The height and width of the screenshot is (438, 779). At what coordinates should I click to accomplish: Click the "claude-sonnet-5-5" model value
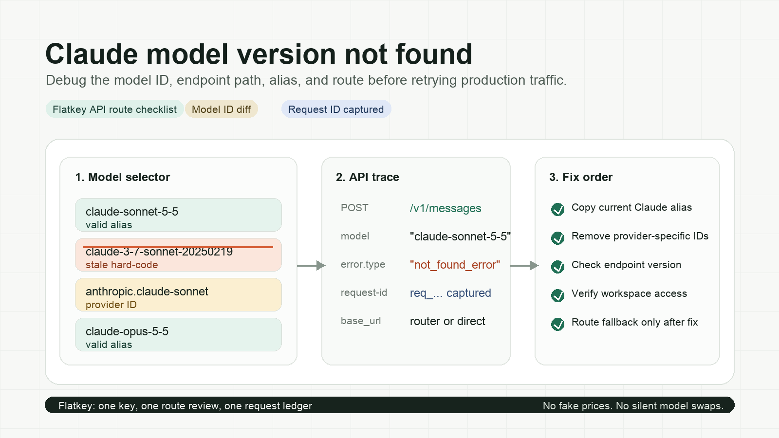pyautogui.click(x=460, y=237)
